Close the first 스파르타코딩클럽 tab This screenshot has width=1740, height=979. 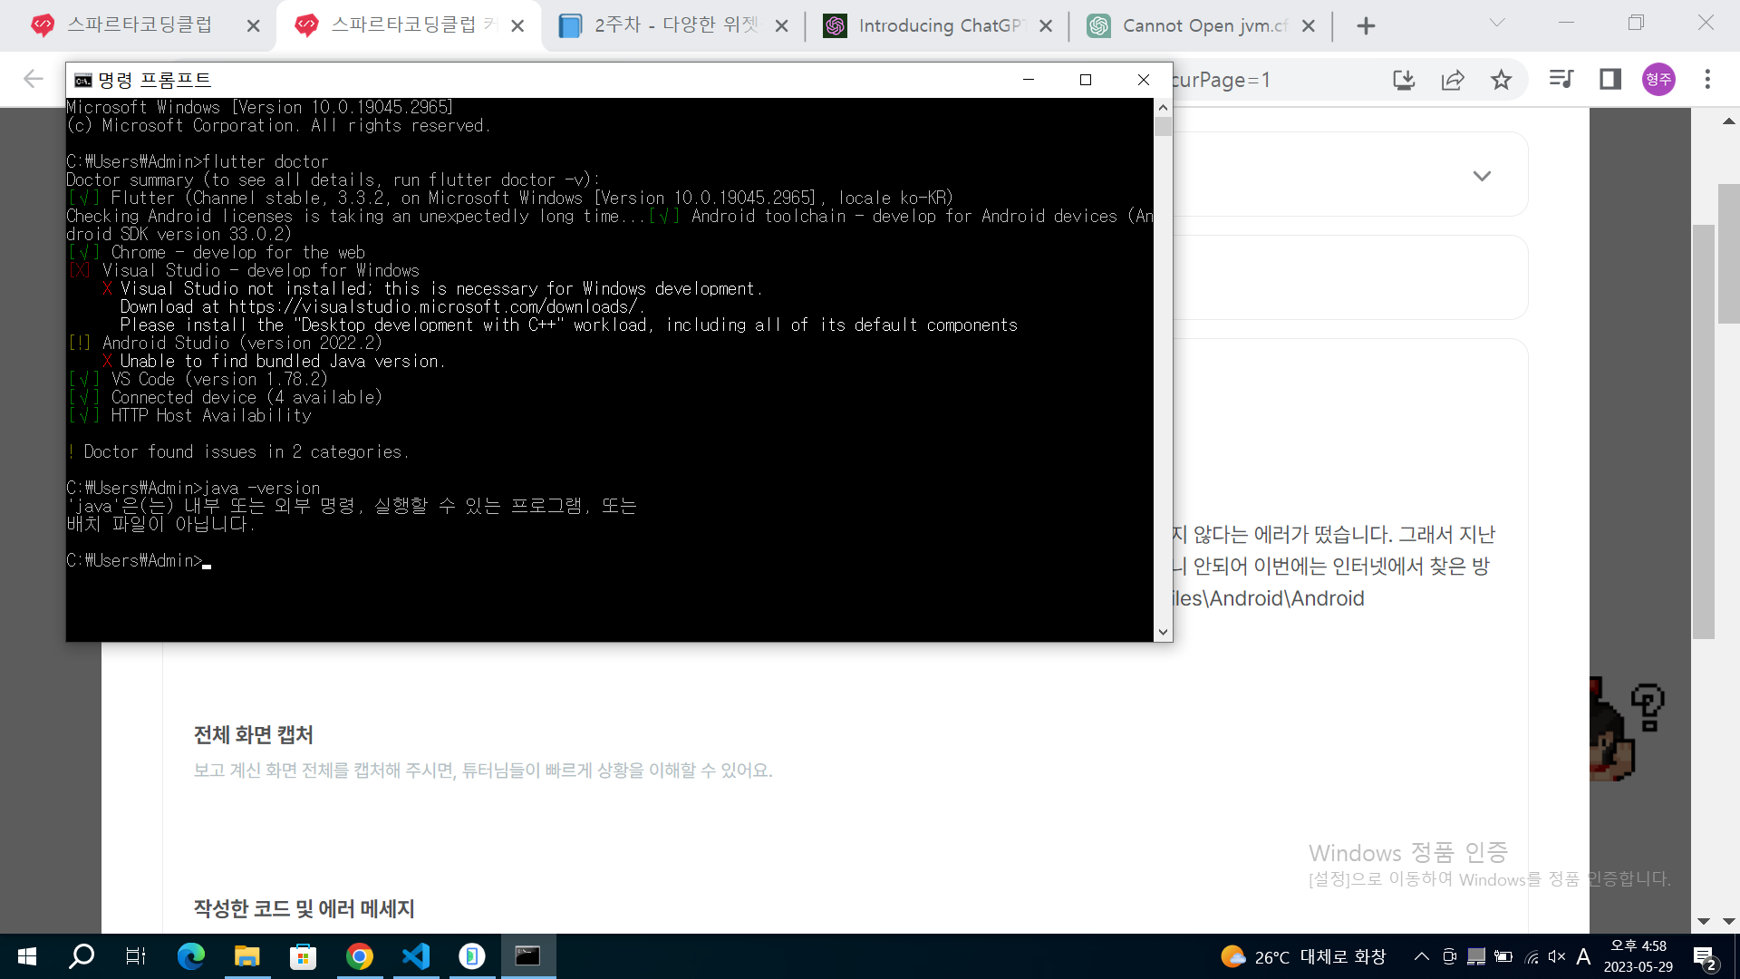point(254,26)
